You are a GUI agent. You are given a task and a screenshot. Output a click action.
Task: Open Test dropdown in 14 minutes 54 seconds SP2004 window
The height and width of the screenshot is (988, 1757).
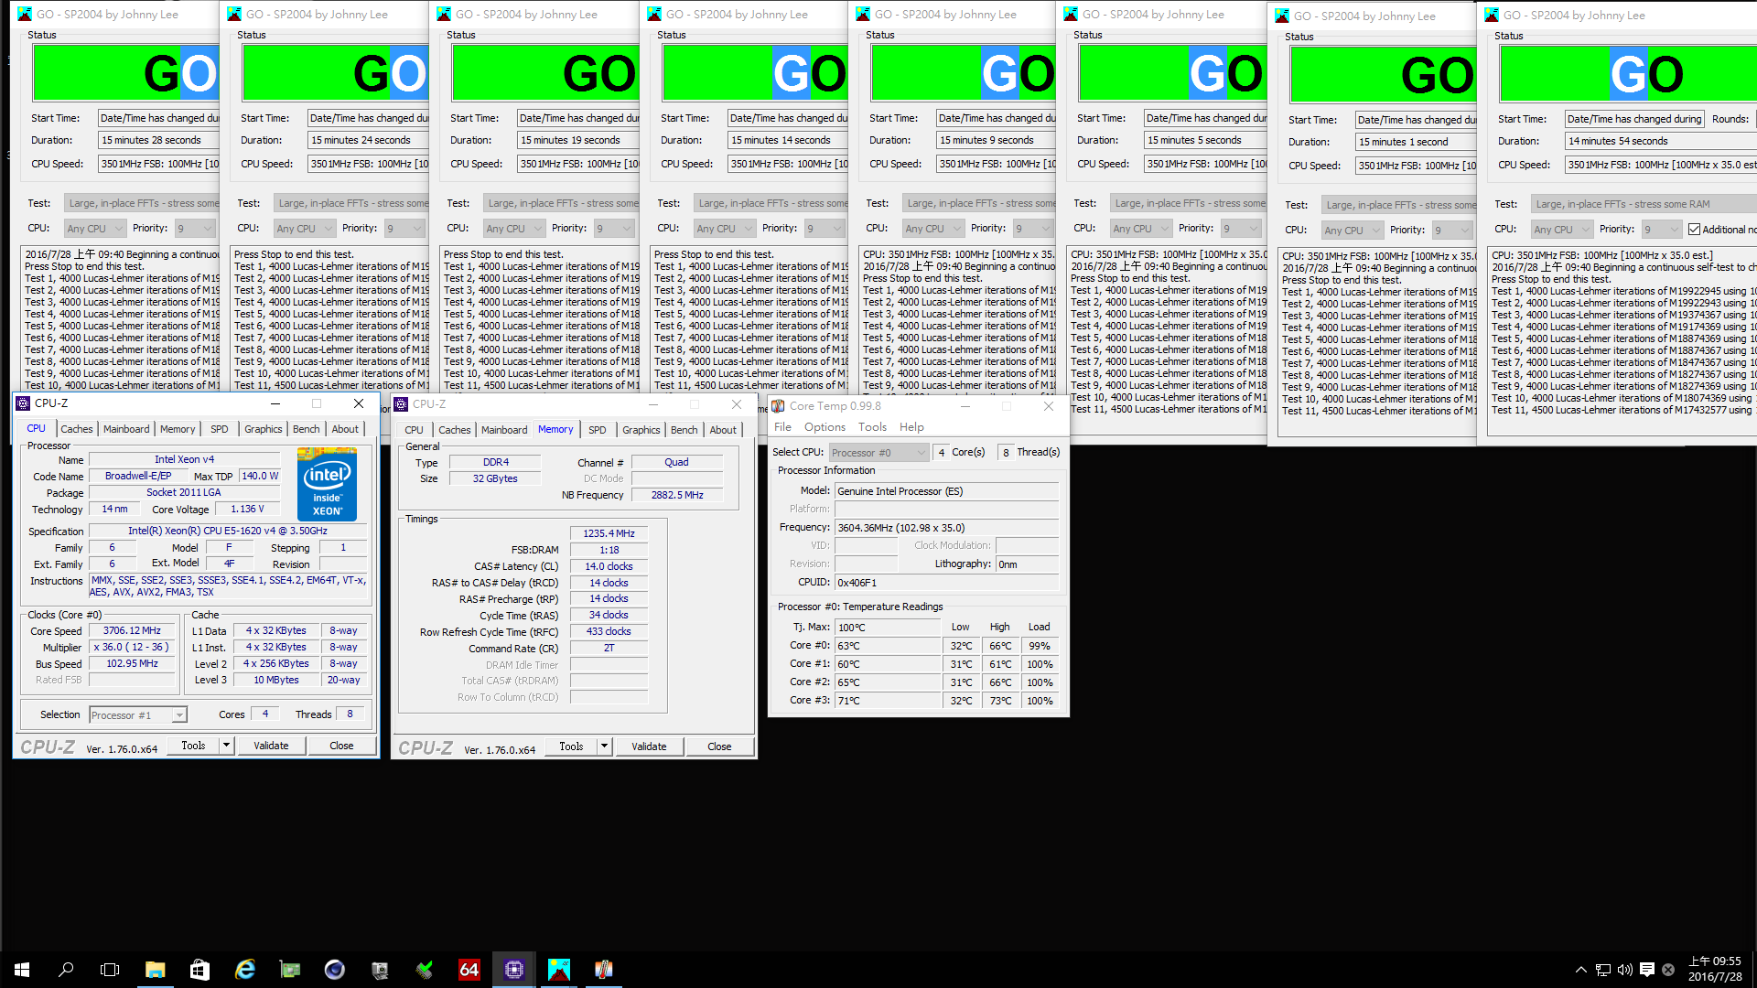click(x=1642, y=204)
